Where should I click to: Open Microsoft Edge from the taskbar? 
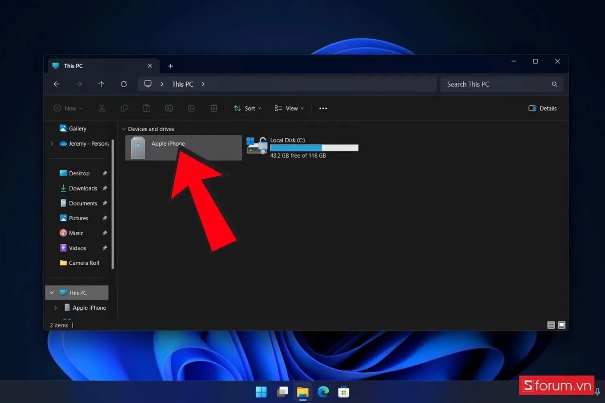(x=323, y=391)
